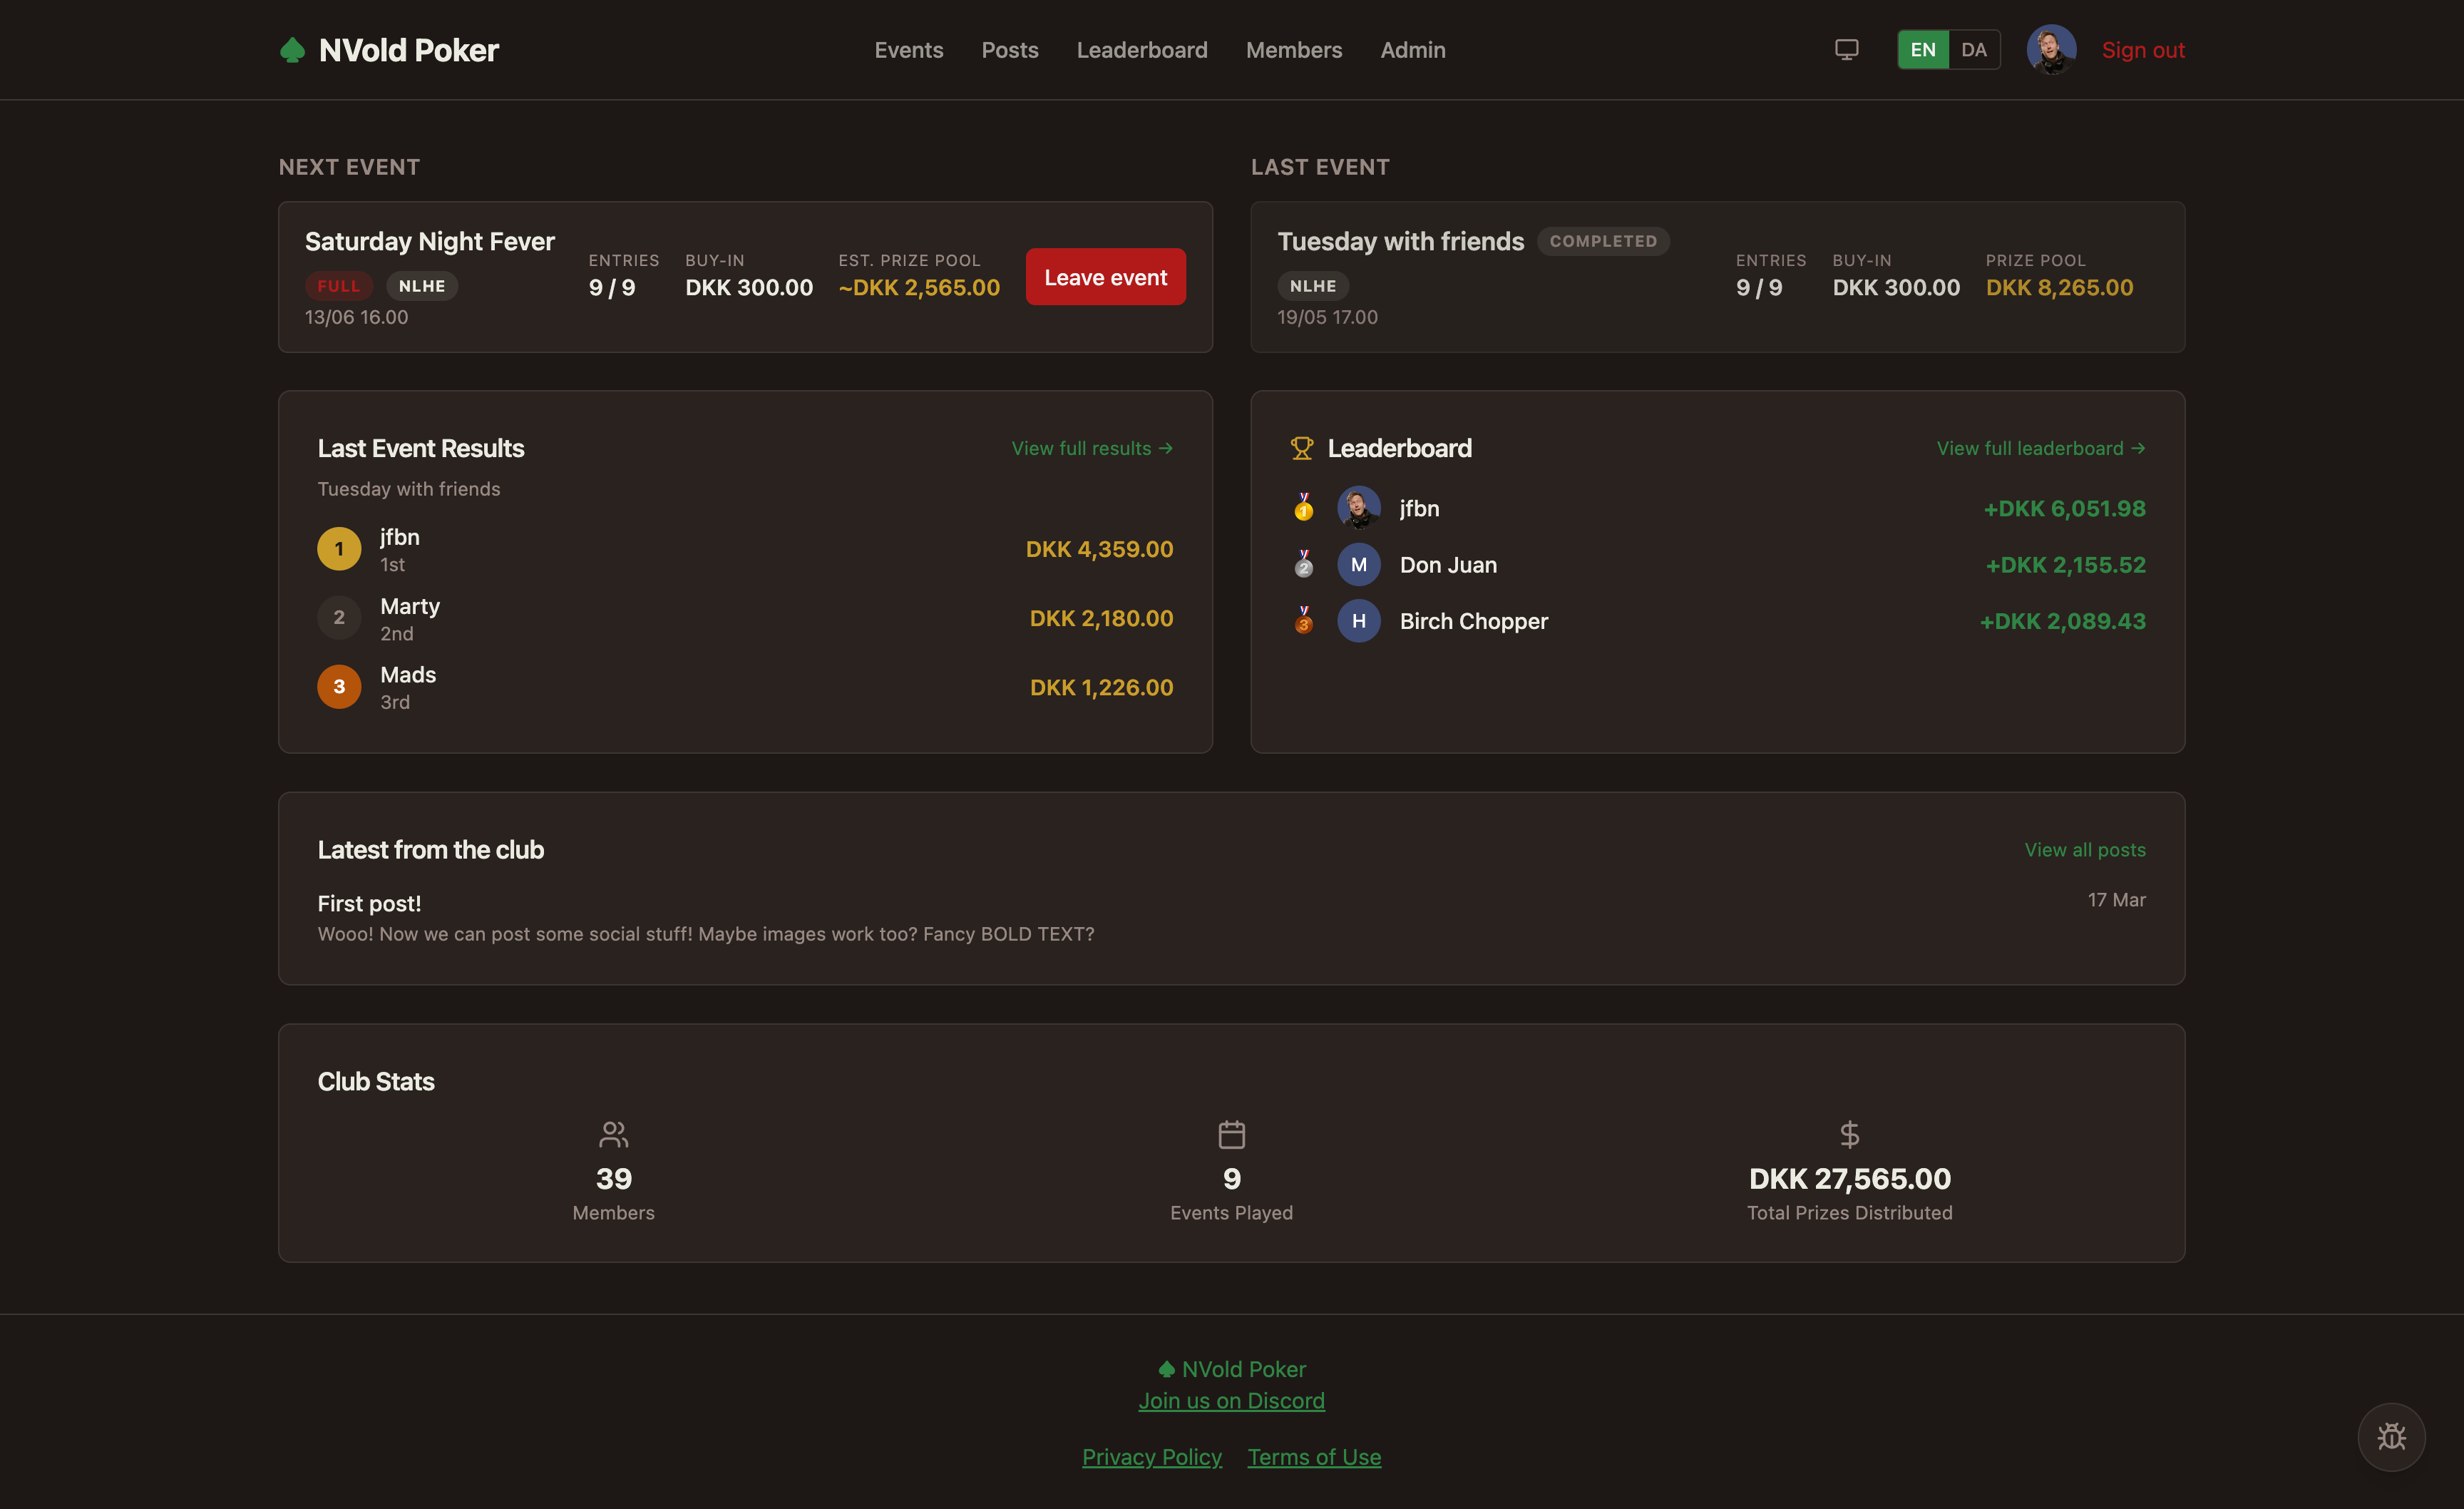This screenshot has width=2464, height=1509.
Task: Click the Leave event button
Action: [1105, 277]
